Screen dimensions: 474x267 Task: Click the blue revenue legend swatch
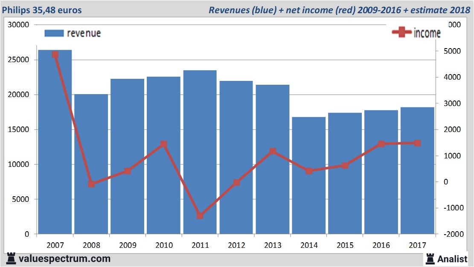54,33
